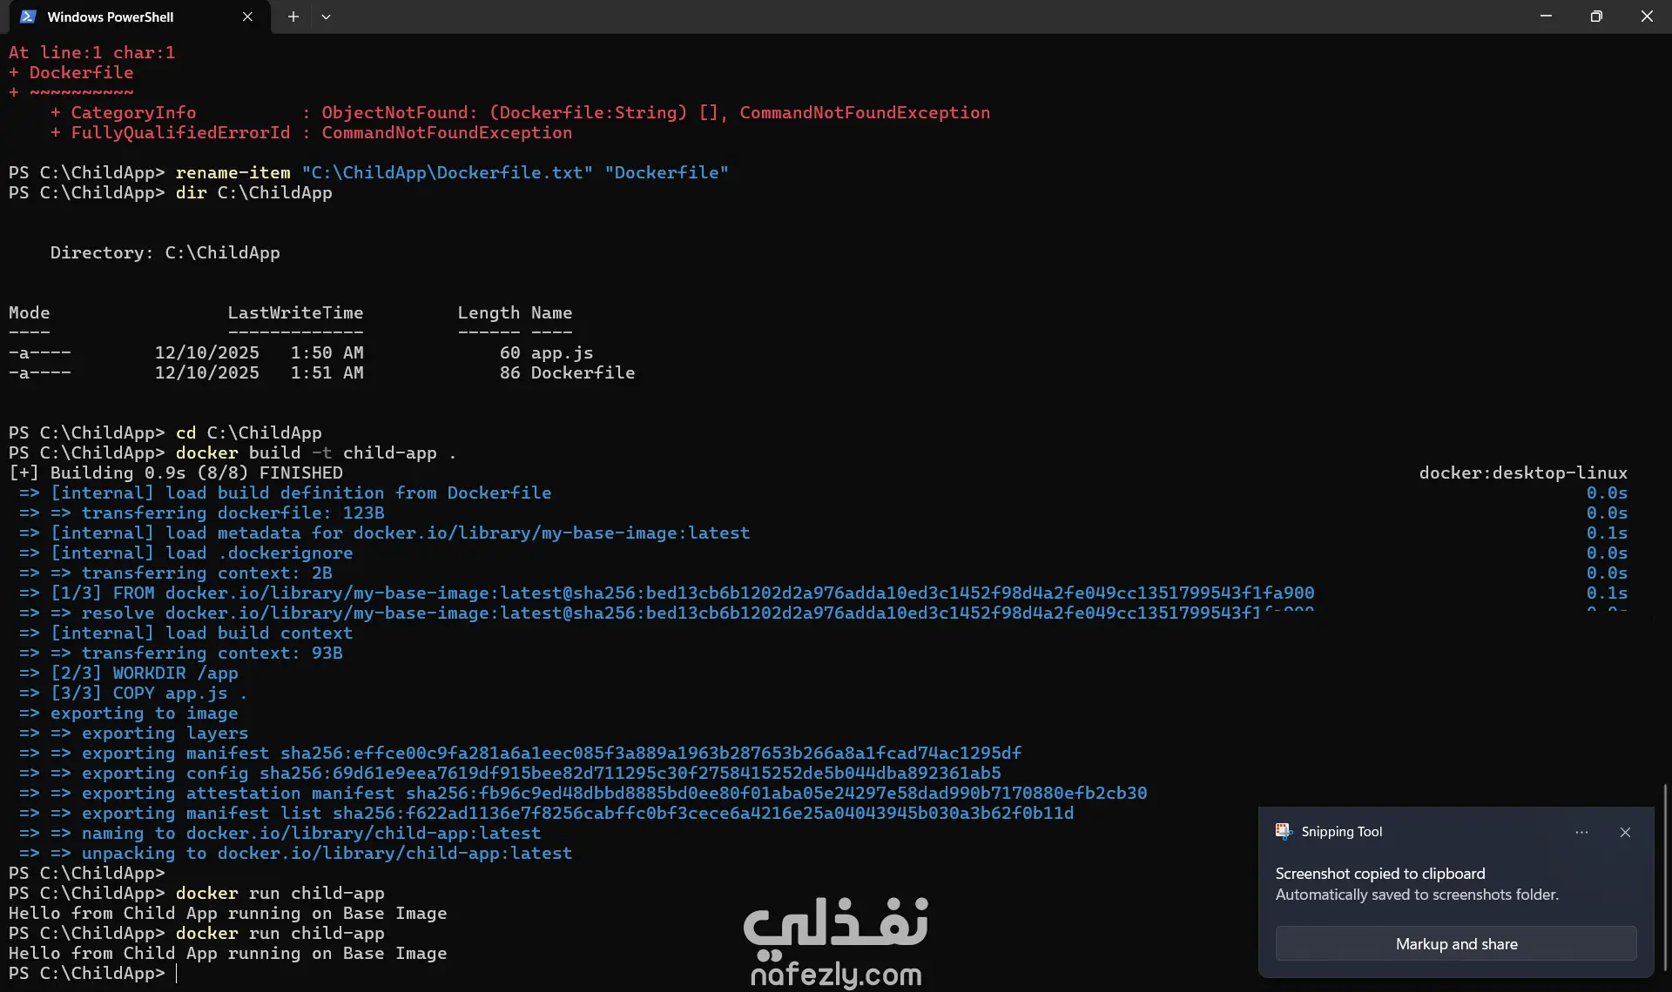Click the Screenshot copied to clipboard message
The image size is (1672, 992).
click(1379, 873)
